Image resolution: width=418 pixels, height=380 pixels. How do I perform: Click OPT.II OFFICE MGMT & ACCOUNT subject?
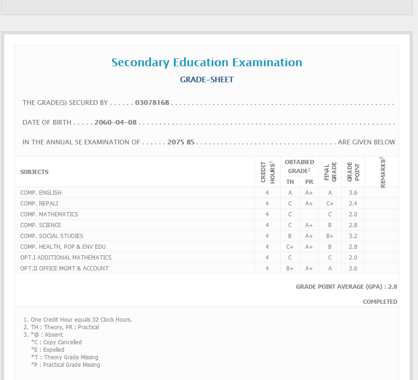click(64, 268)
